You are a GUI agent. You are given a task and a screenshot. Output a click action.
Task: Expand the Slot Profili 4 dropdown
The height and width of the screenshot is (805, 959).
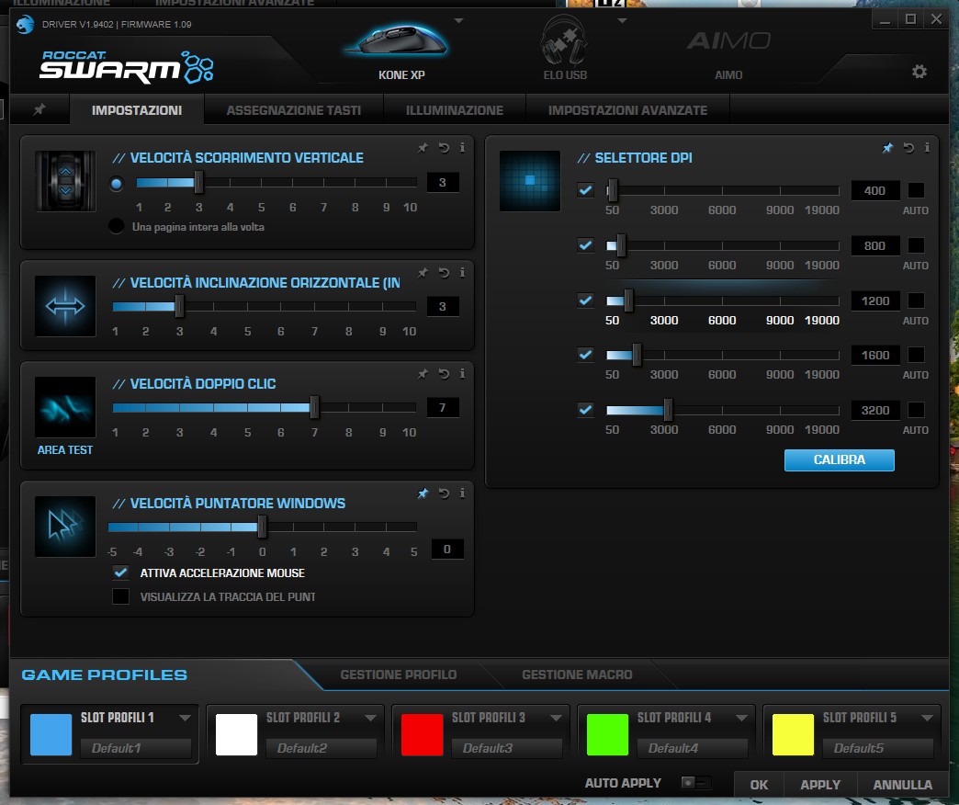(741, 718)
